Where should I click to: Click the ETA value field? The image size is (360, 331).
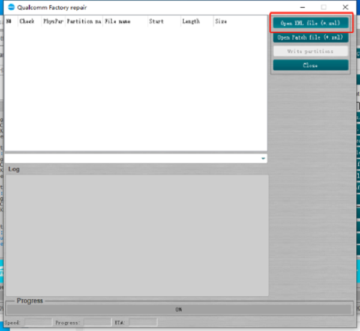[x=143, y=322]
